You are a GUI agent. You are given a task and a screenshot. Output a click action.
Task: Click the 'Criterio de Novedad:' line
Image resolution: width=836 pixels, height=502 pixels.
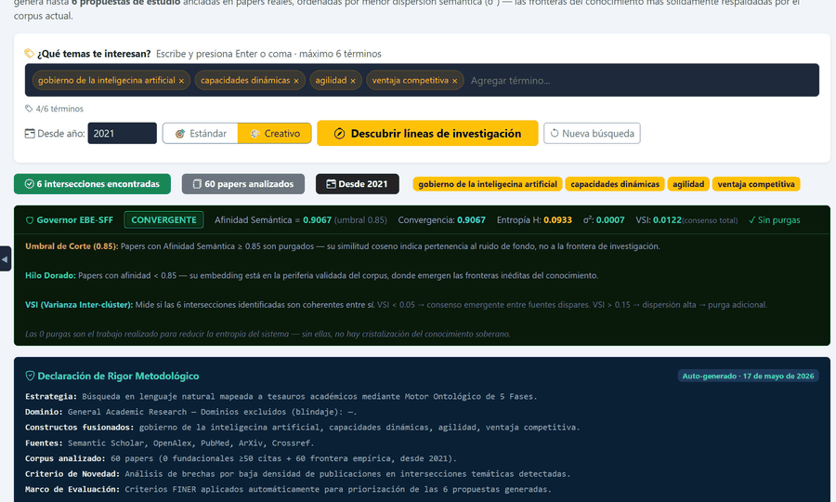pos(297,474)
